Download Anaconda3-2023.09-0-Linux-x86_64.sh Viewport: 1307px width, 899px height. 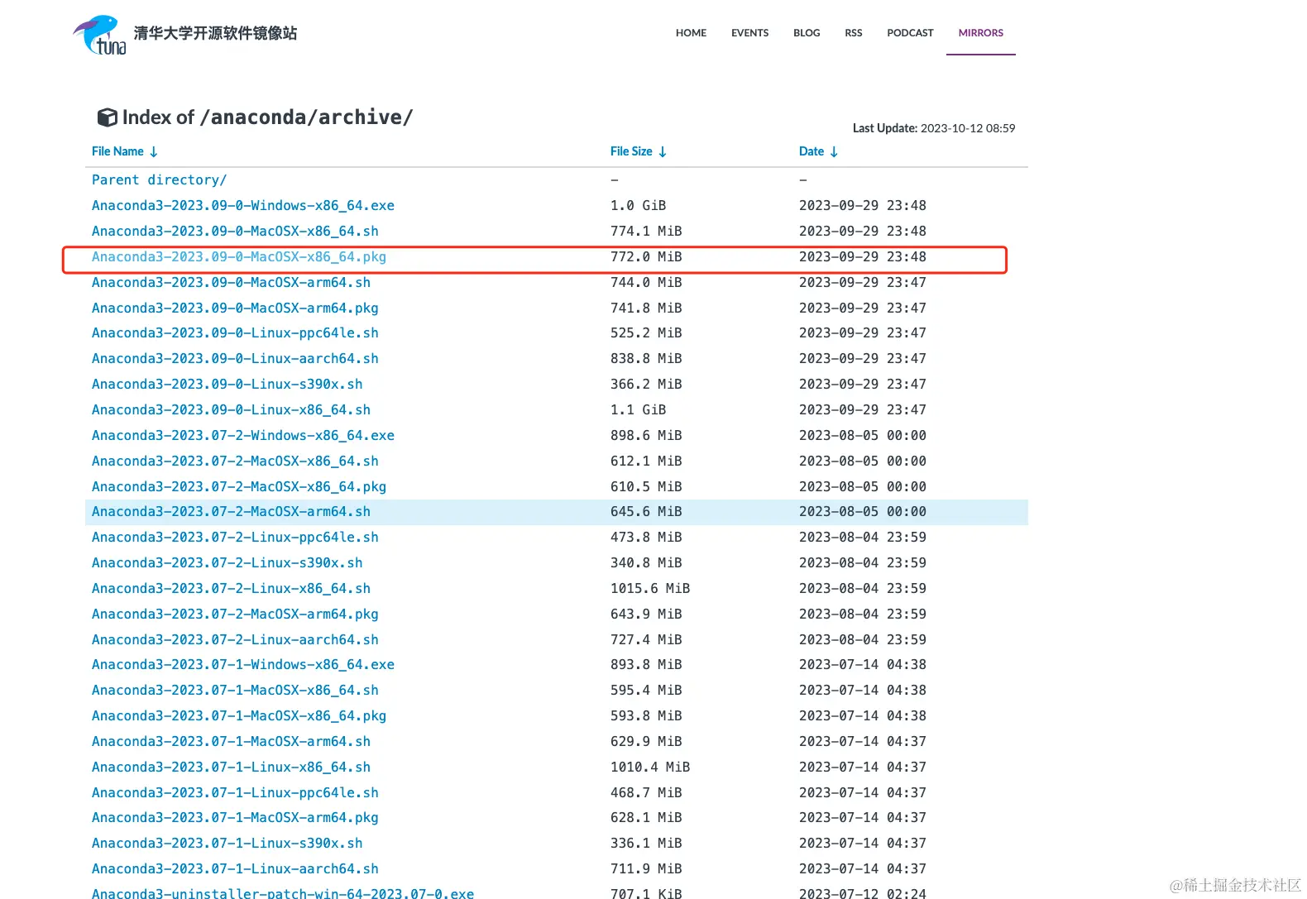[231, 409]
